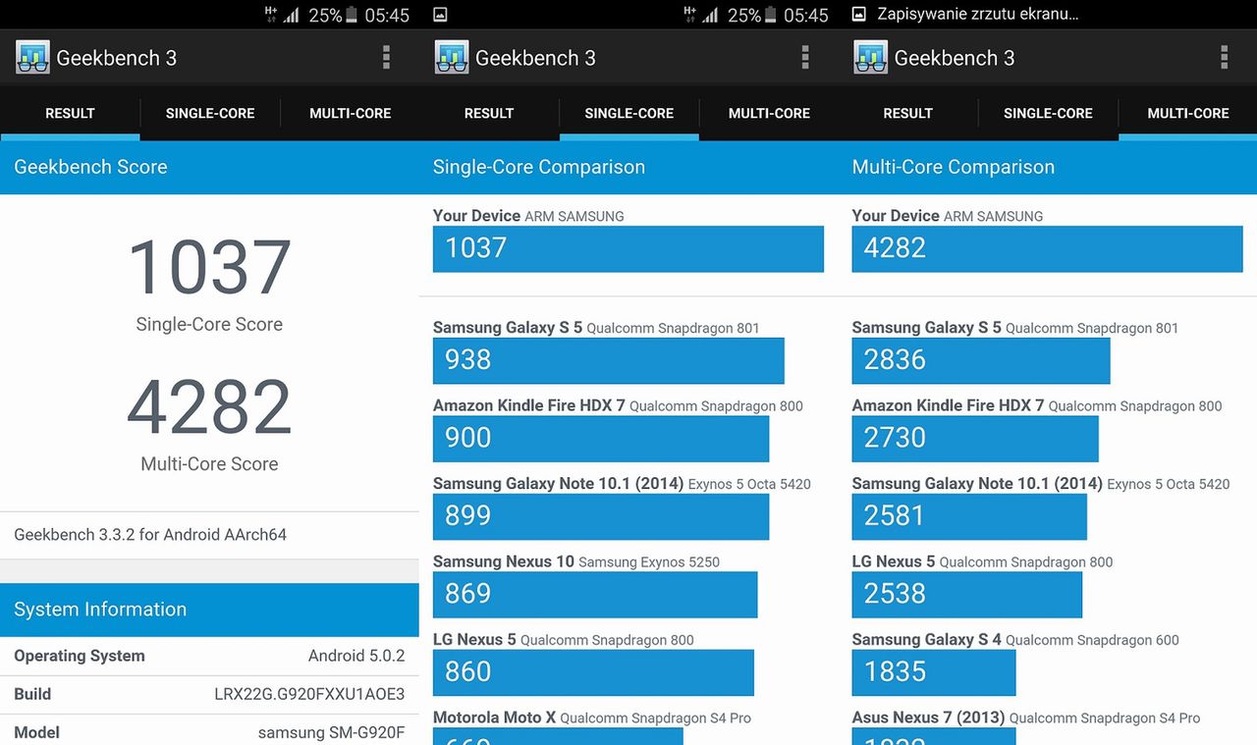
Task: Tap Geekbench app icon on Single-Core Comparison screen
Action: pyautogui.click(x=452, y=58)
